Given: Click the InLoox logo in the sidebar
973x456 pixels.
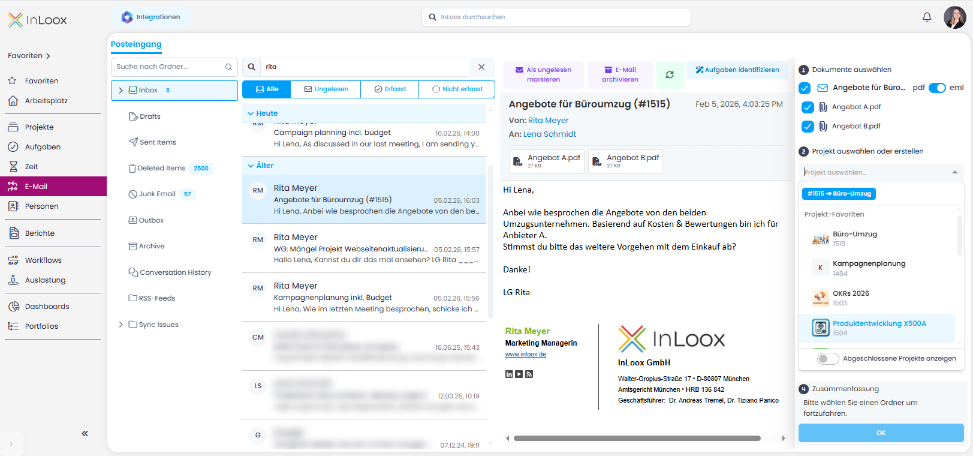Looking at the screenshot, I should click(37, 20).
